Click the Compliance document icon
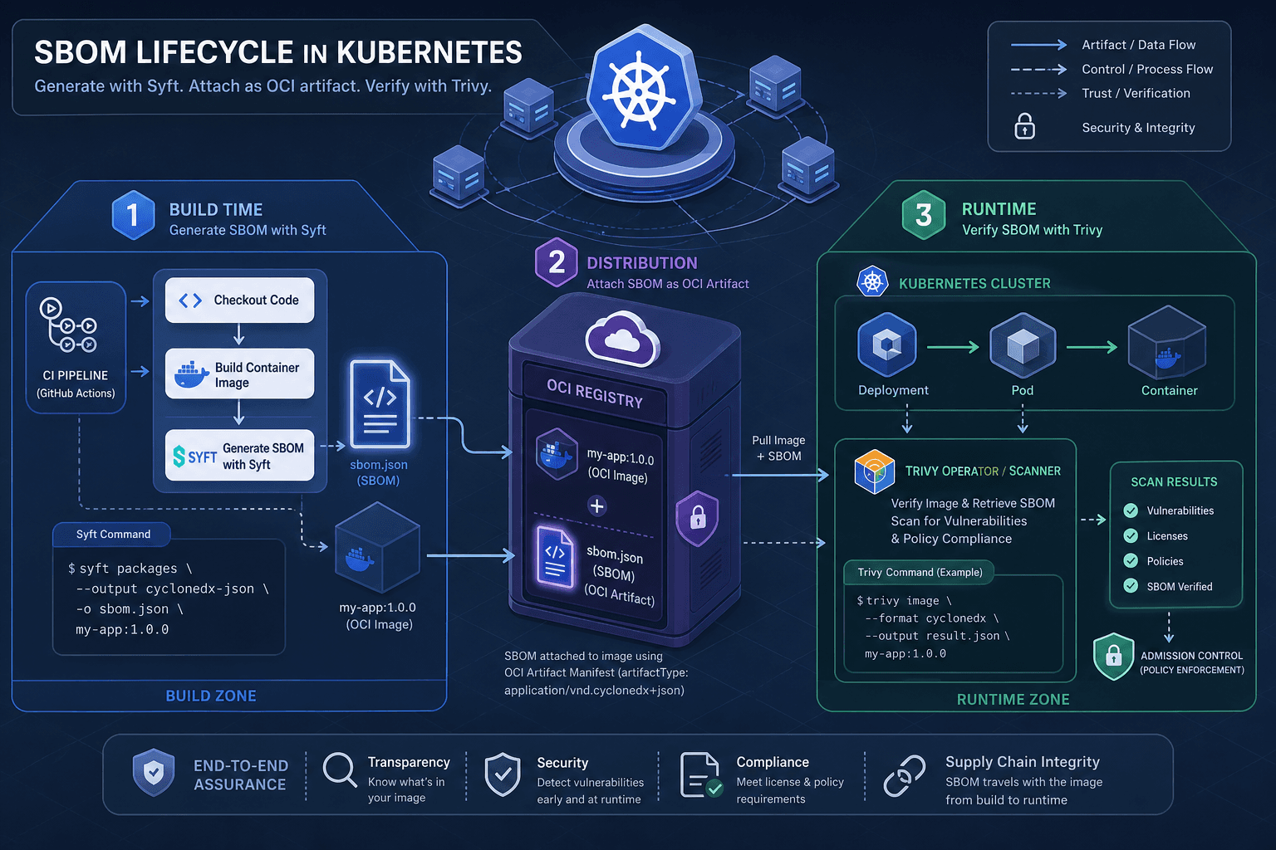1276x850 pixels. coord(701,775)
